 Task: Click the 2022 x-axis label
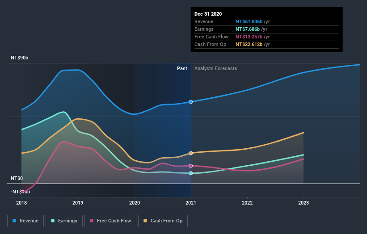247,203
